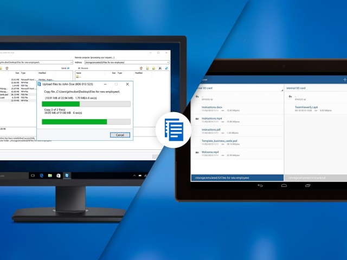Delete selected item with remote X icon
The image size is (347, 260).
tap(160, 68)
